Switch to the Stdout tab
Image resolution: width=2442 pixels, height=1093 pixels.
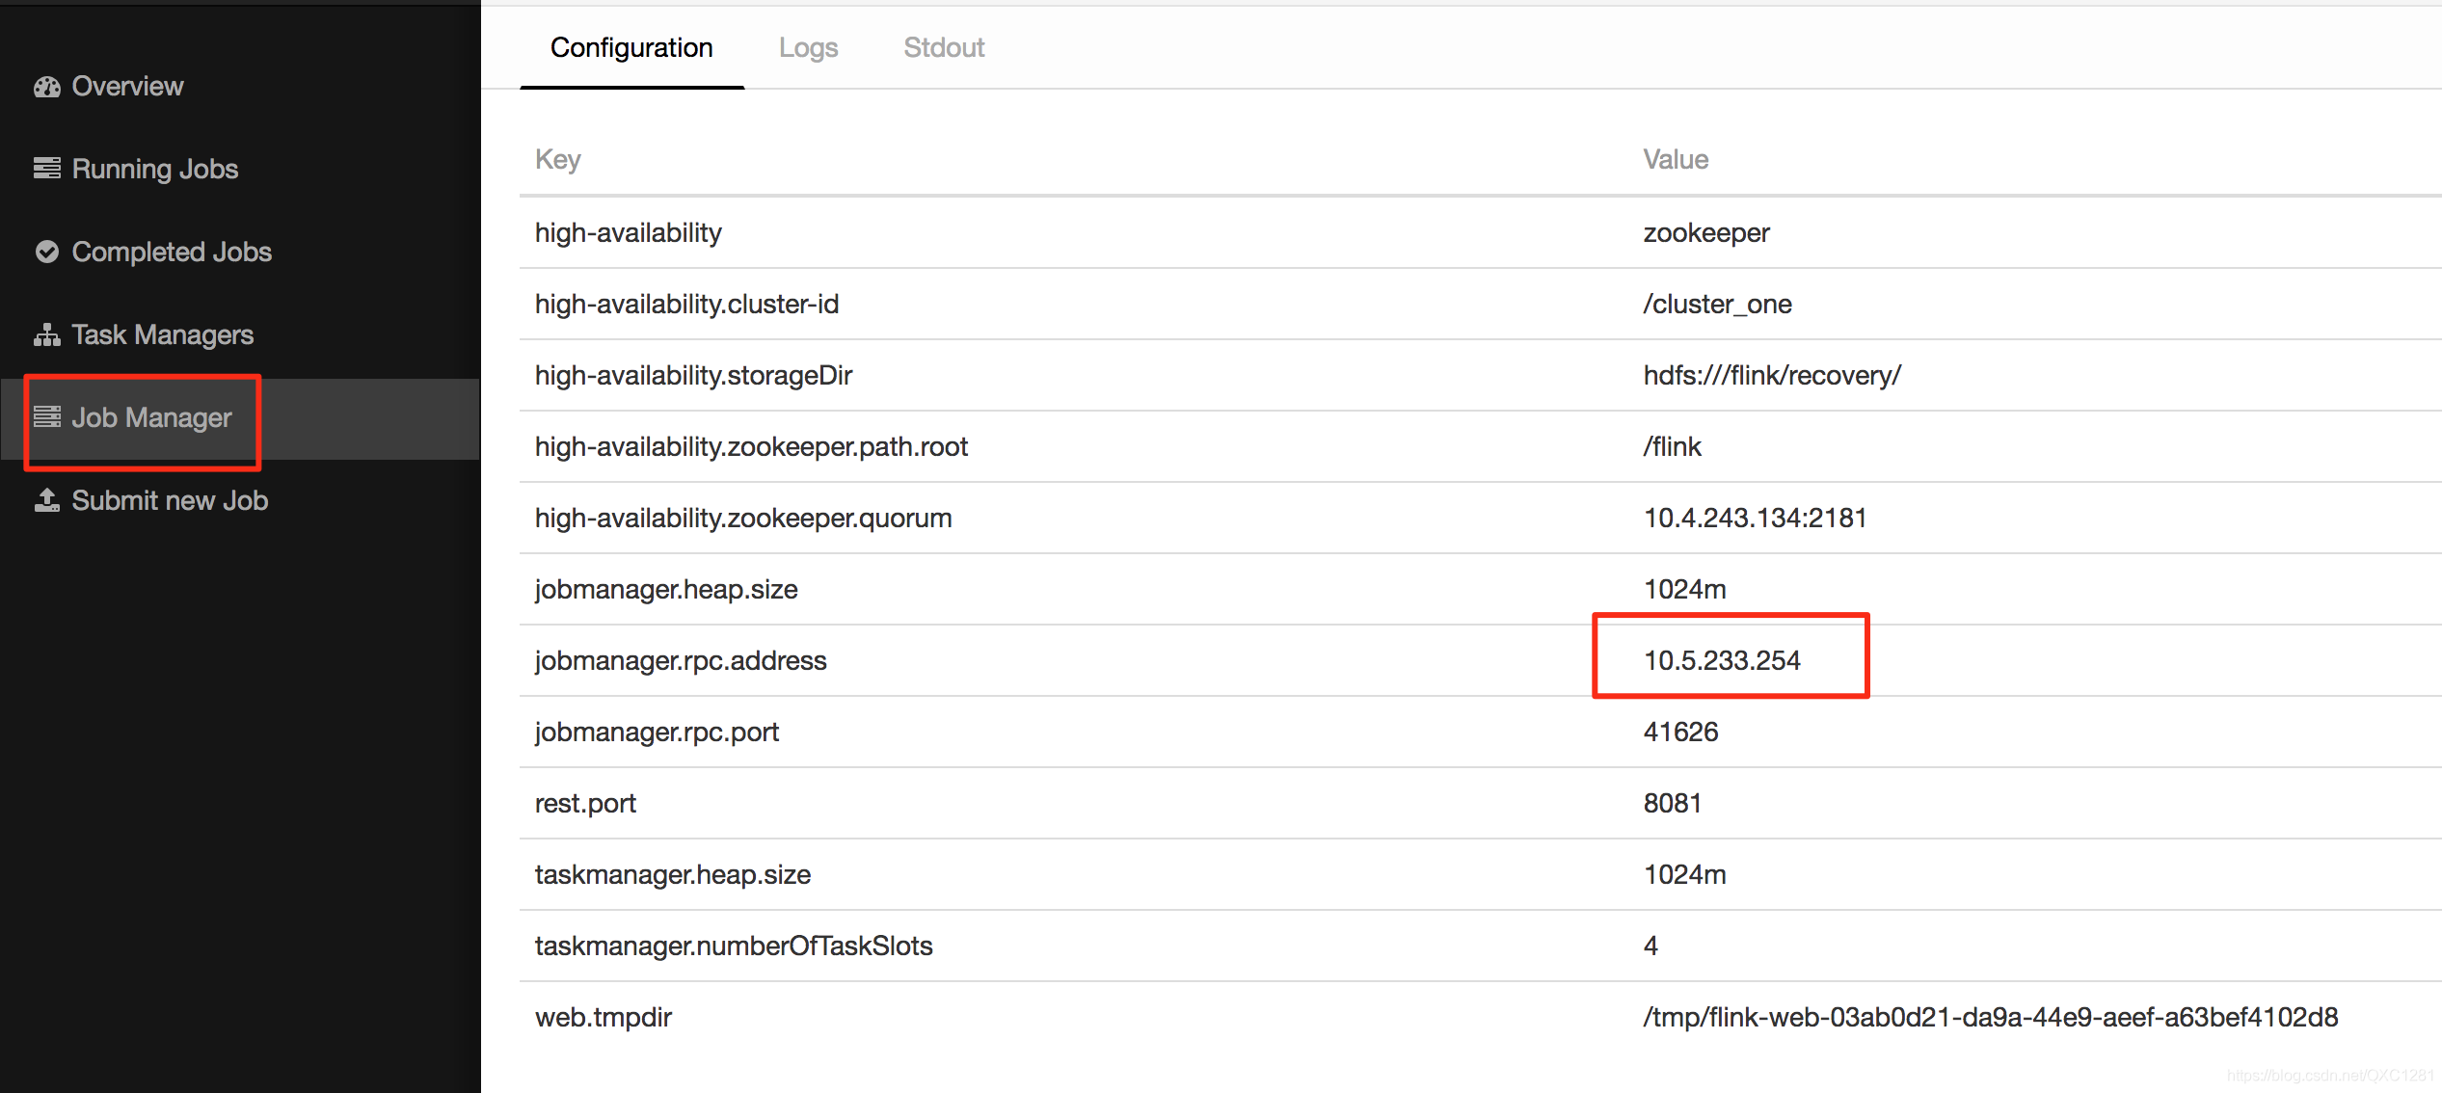[944, 48]
